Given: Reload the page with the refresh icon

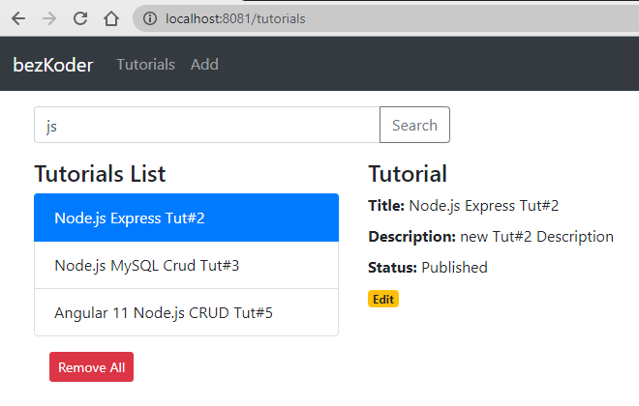Looking at the screenshot, I should pos(80,18).
